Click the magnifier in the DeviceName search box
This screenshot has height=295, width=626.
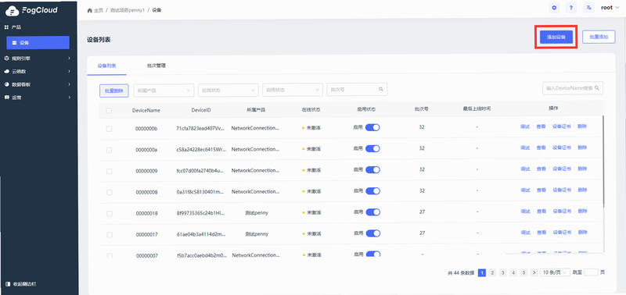(597, 88)
